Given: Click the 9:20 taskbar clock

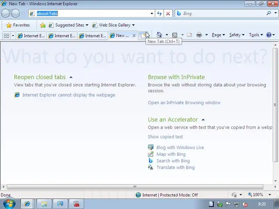Looking at the screenshot, I should tap(262, 204).
